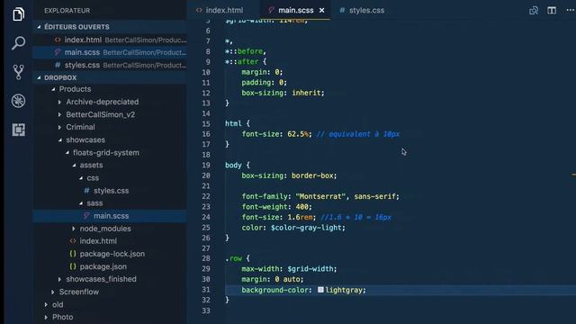Expand the showcases_finished folder
576x324 pixels.
pyautogui.click(x=60, y=279)
